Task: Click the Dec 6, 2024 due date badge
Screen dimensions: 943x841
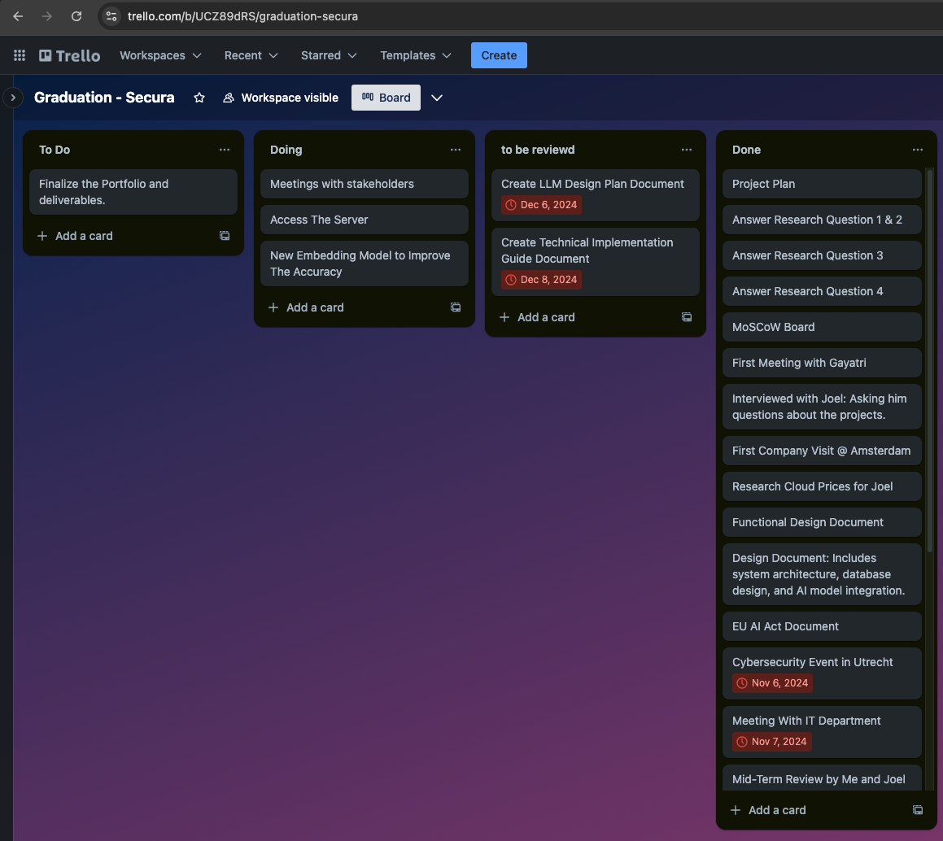Action: (x=541, y=205)
